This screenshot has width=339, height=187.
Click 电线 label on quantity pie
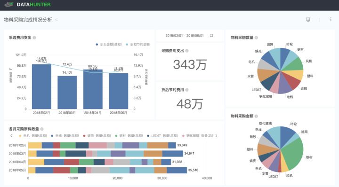[x=290, y=97]
